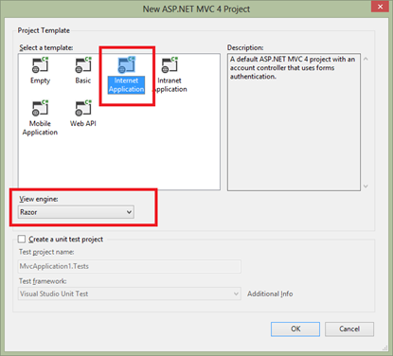Click inside the Description text box

pos(294,122)
